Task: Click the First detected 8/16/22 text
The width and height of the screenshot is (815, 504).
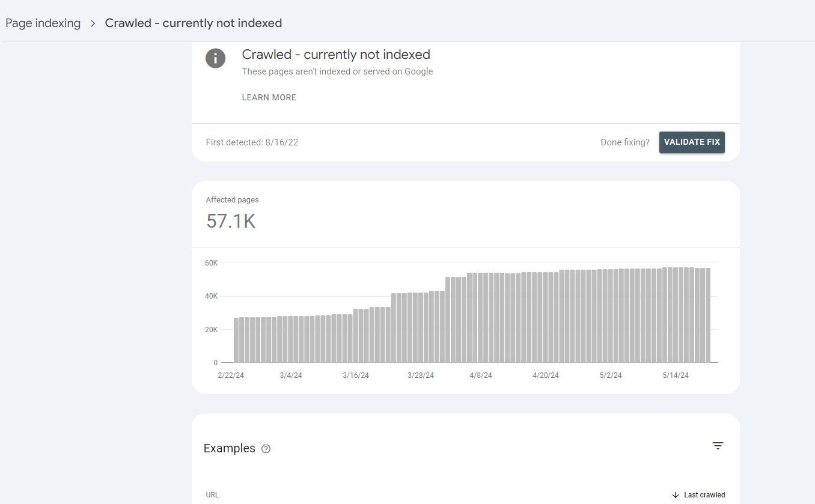Action: 252,142
